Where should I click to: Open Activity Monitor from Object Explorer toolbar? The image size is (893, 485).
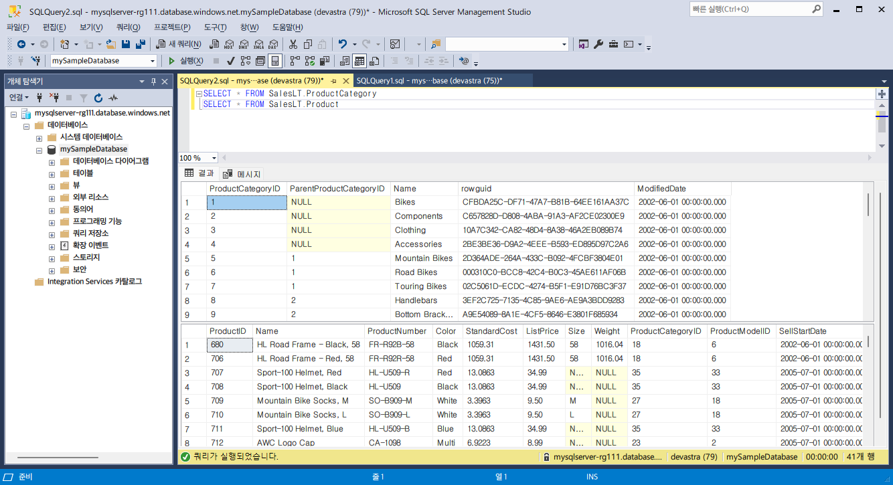(x=113, y=98)
